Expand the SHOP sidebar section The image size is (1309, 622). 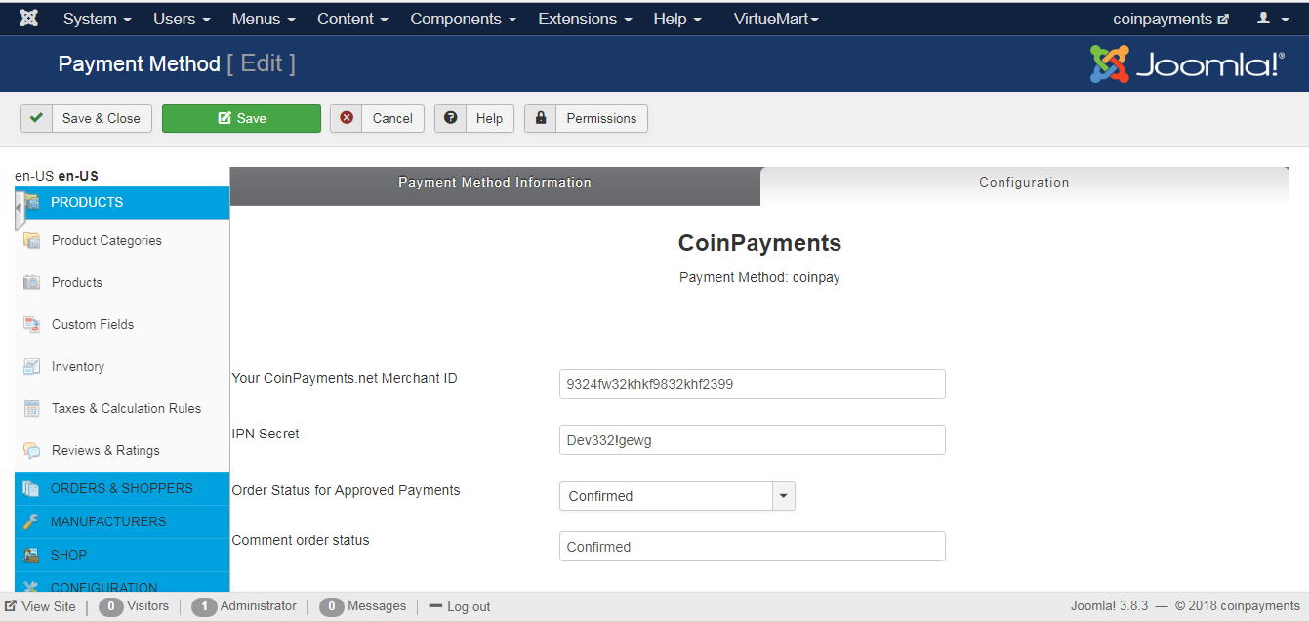pyautogui.click(x=122, y=555)
